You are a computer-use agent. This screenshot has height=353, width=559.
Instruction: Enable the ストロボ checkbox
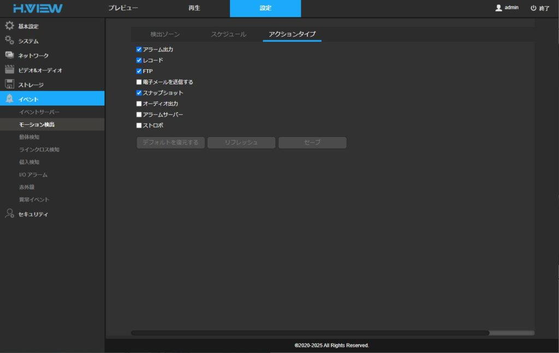pos(139,125)
